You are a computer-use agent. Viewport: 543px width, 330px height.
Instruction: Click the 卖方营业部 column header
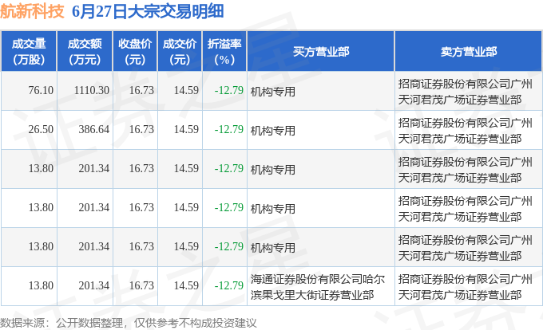pyautogui.click(x=469, y=52)
